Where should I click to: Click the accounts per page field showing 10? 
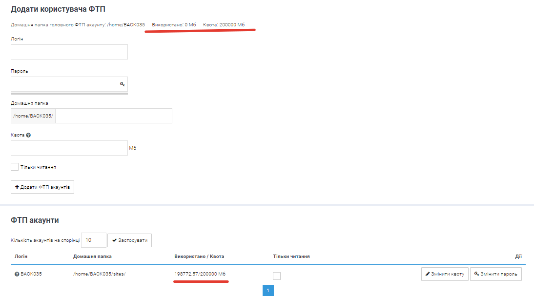[x=93, y=240]
